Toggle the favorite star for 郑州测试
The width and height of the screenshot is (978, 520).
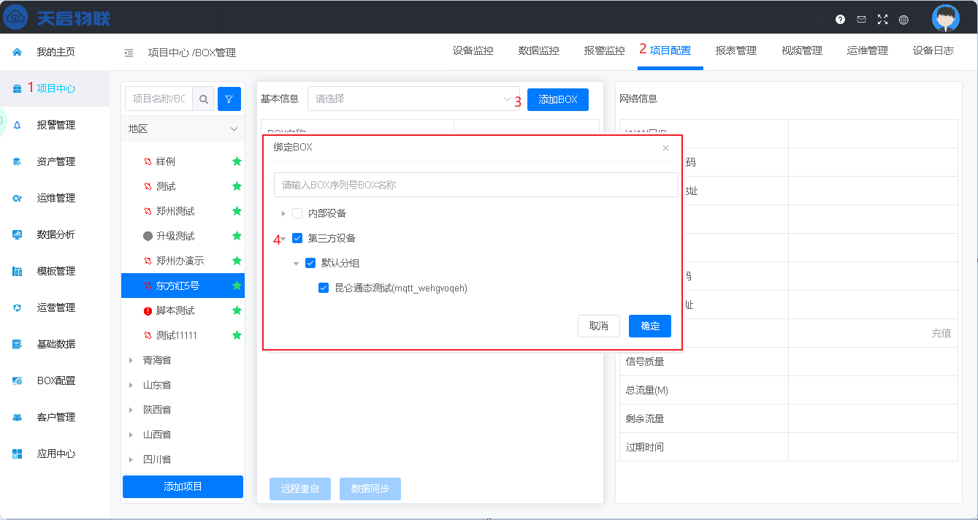(237, 211)
